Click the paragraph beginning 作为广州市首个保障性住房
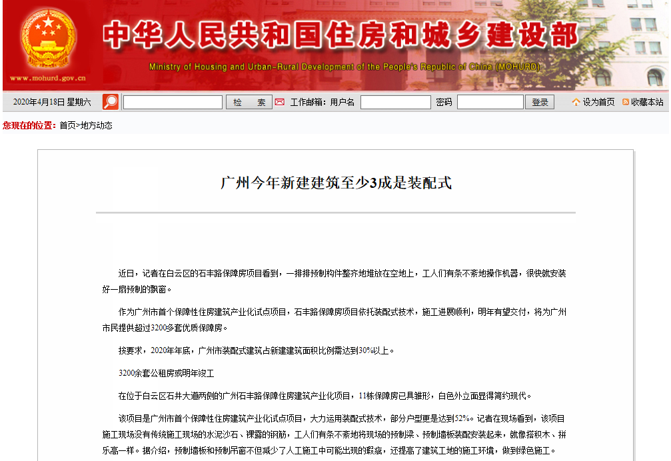Screen dimensions: 671x461 [335, 320]
